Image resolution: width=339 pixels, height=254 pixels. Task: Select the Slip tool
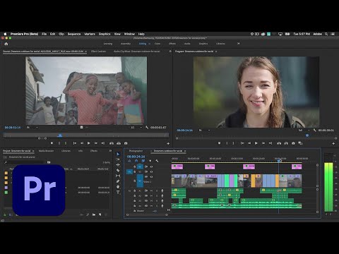(118, 176)
